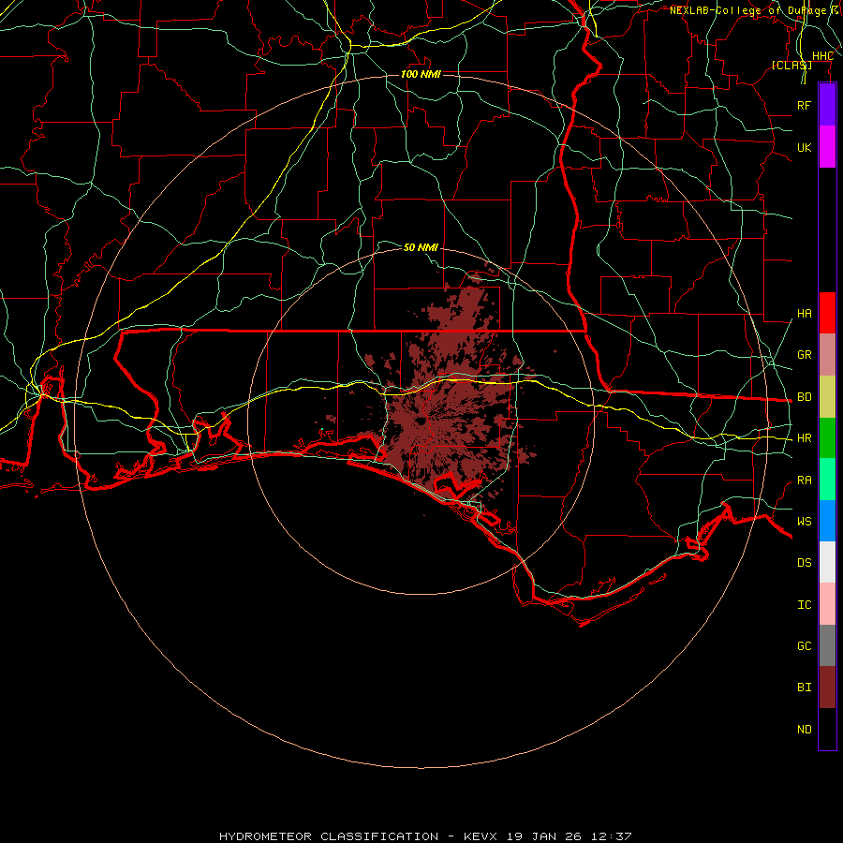The image size is (843, 843).
Task: Click the "HR" legend label
Action: (804, 438)
